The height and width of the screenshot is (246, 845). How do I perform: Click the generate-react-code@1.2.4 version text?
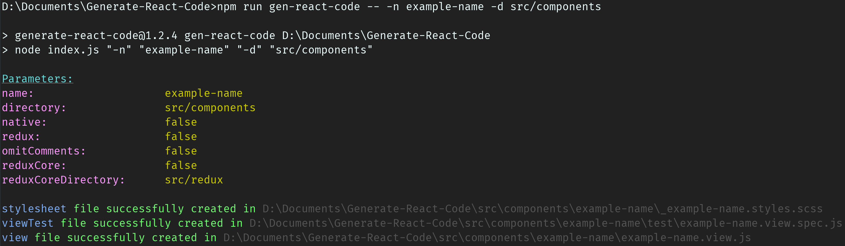tap(96, 36)
